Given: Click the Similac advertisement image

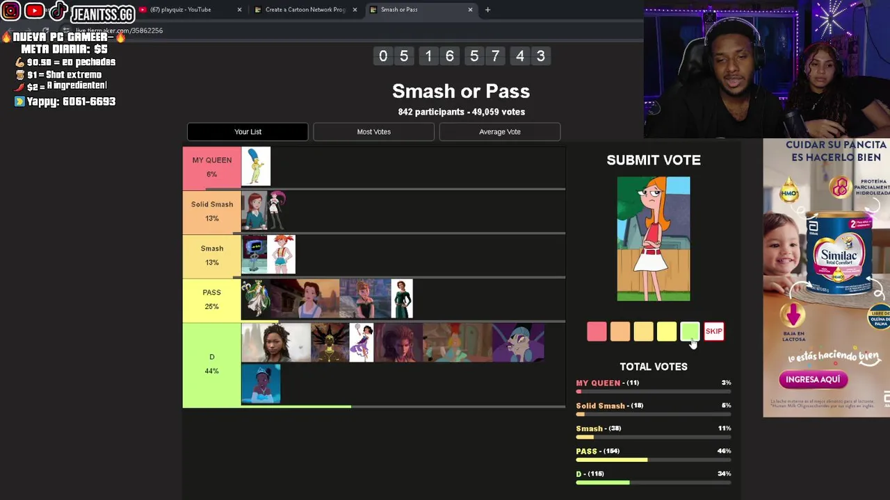Looking at the screenshot, I should pos(826,278).
